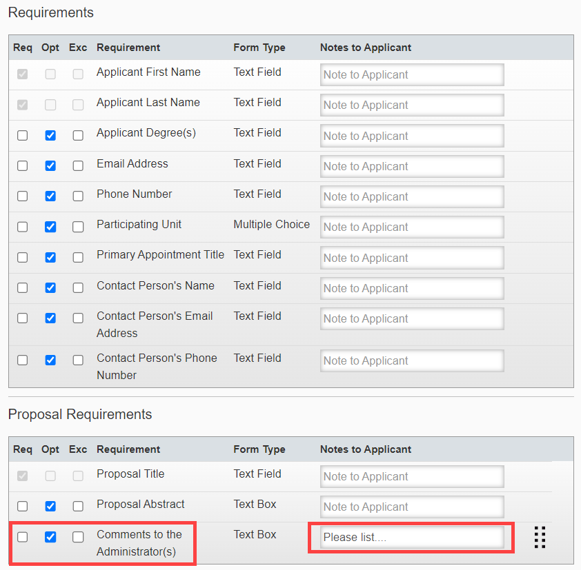Click the drag handle icon for Comments to the Administrator(s)

click(540, 537)
